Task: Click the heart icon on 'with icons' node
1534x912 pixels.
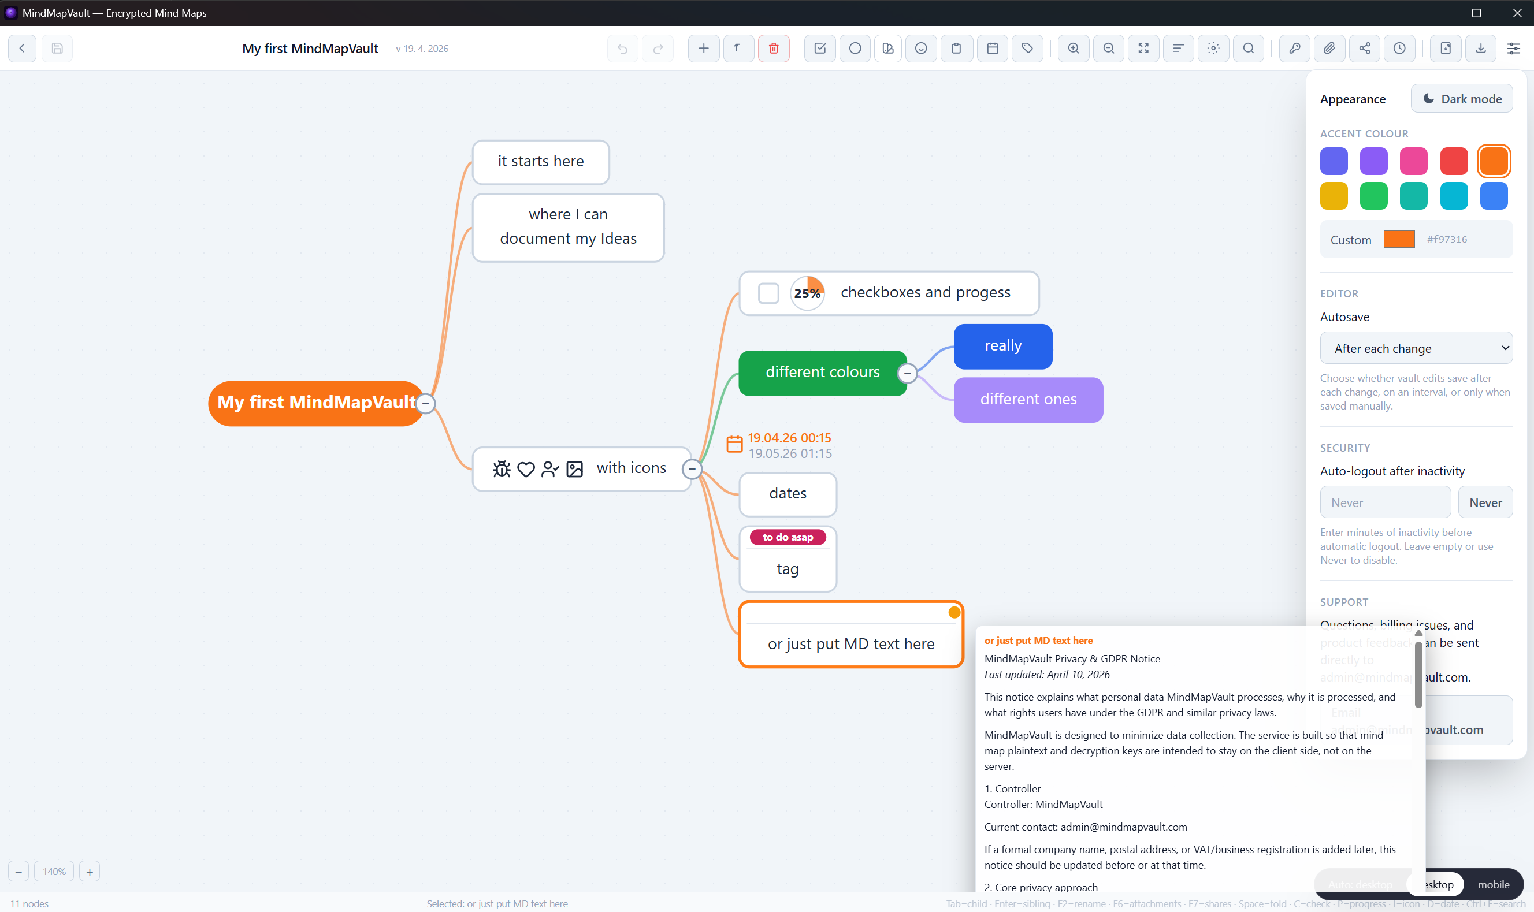Action: coord(526,469)
